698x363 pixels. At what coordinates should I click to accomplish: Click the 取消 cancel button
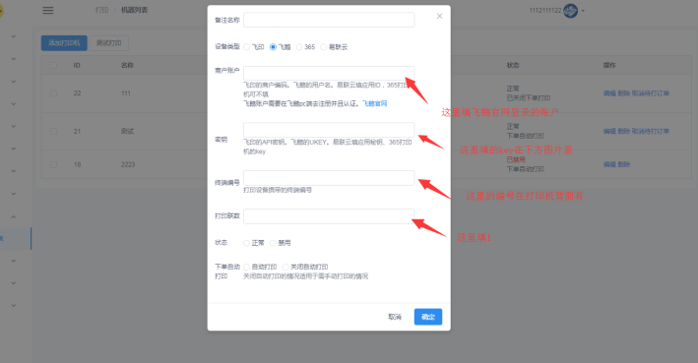click(x=395, y=317)
